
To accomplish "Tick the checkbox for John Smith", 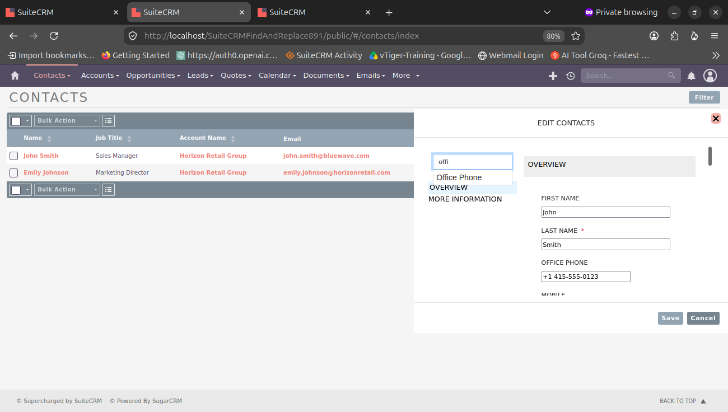I will (14, 156).
